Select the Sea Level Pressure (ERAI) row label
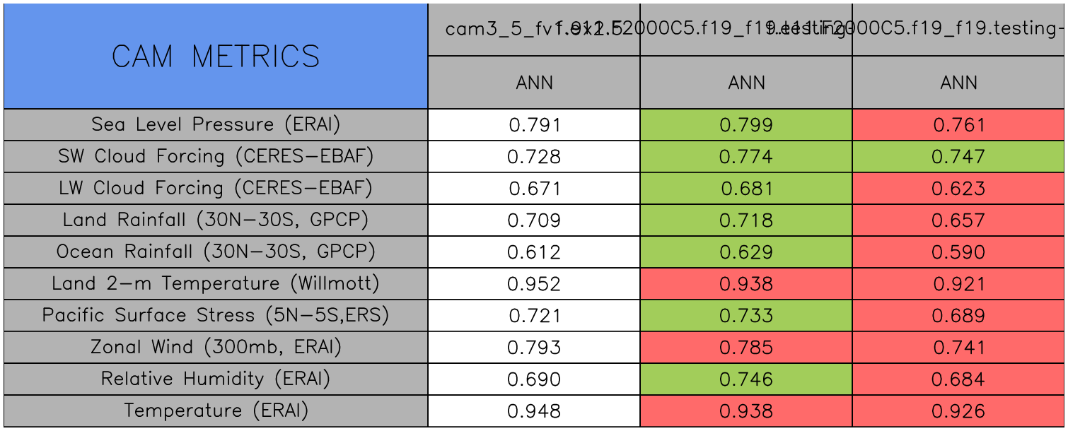Viewport: 1068px width, 431px height. 216,125
